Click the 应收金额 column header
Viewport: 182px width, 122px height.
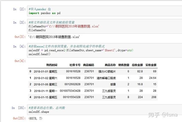(137, 65)
